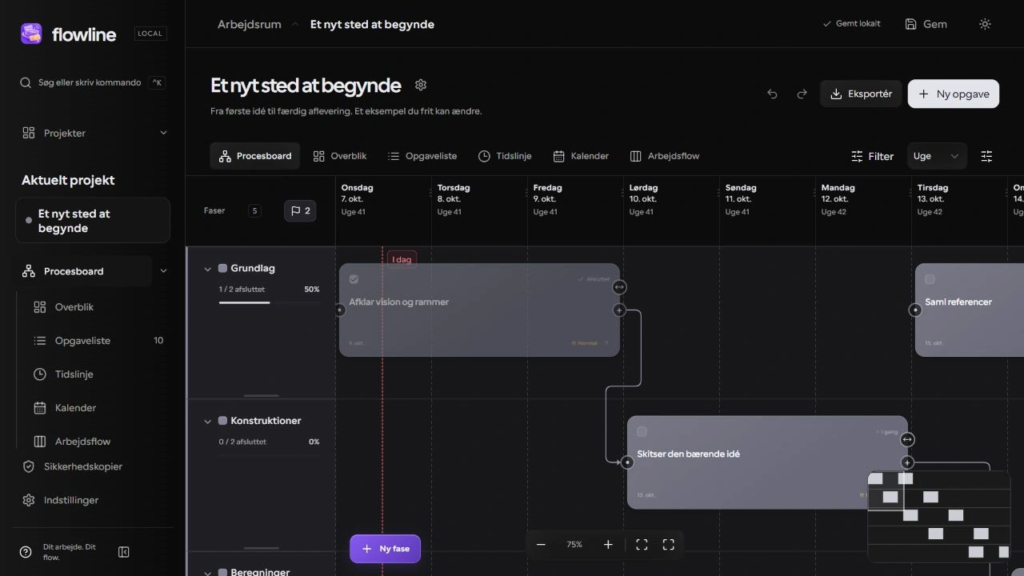Collapse the Grundlag phase row
The width and height of the screenshot is (1024, 576).
(x=208, y=269)
